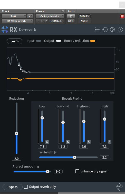This screenshot has height=194, width=125.
Task: Click the Auto header label
Action: click(x=71, y=11)
